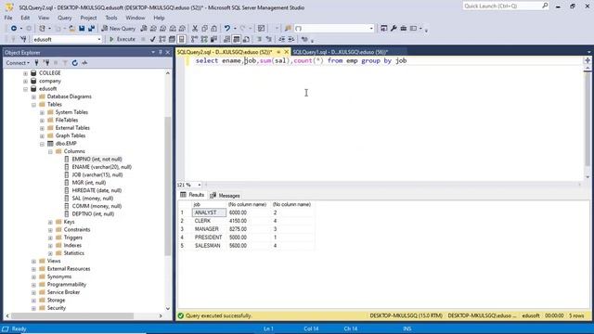The width and height of the screenshot is (594, 334).
Task: Collapse the Tables folder node
Action: pos(33,105)
